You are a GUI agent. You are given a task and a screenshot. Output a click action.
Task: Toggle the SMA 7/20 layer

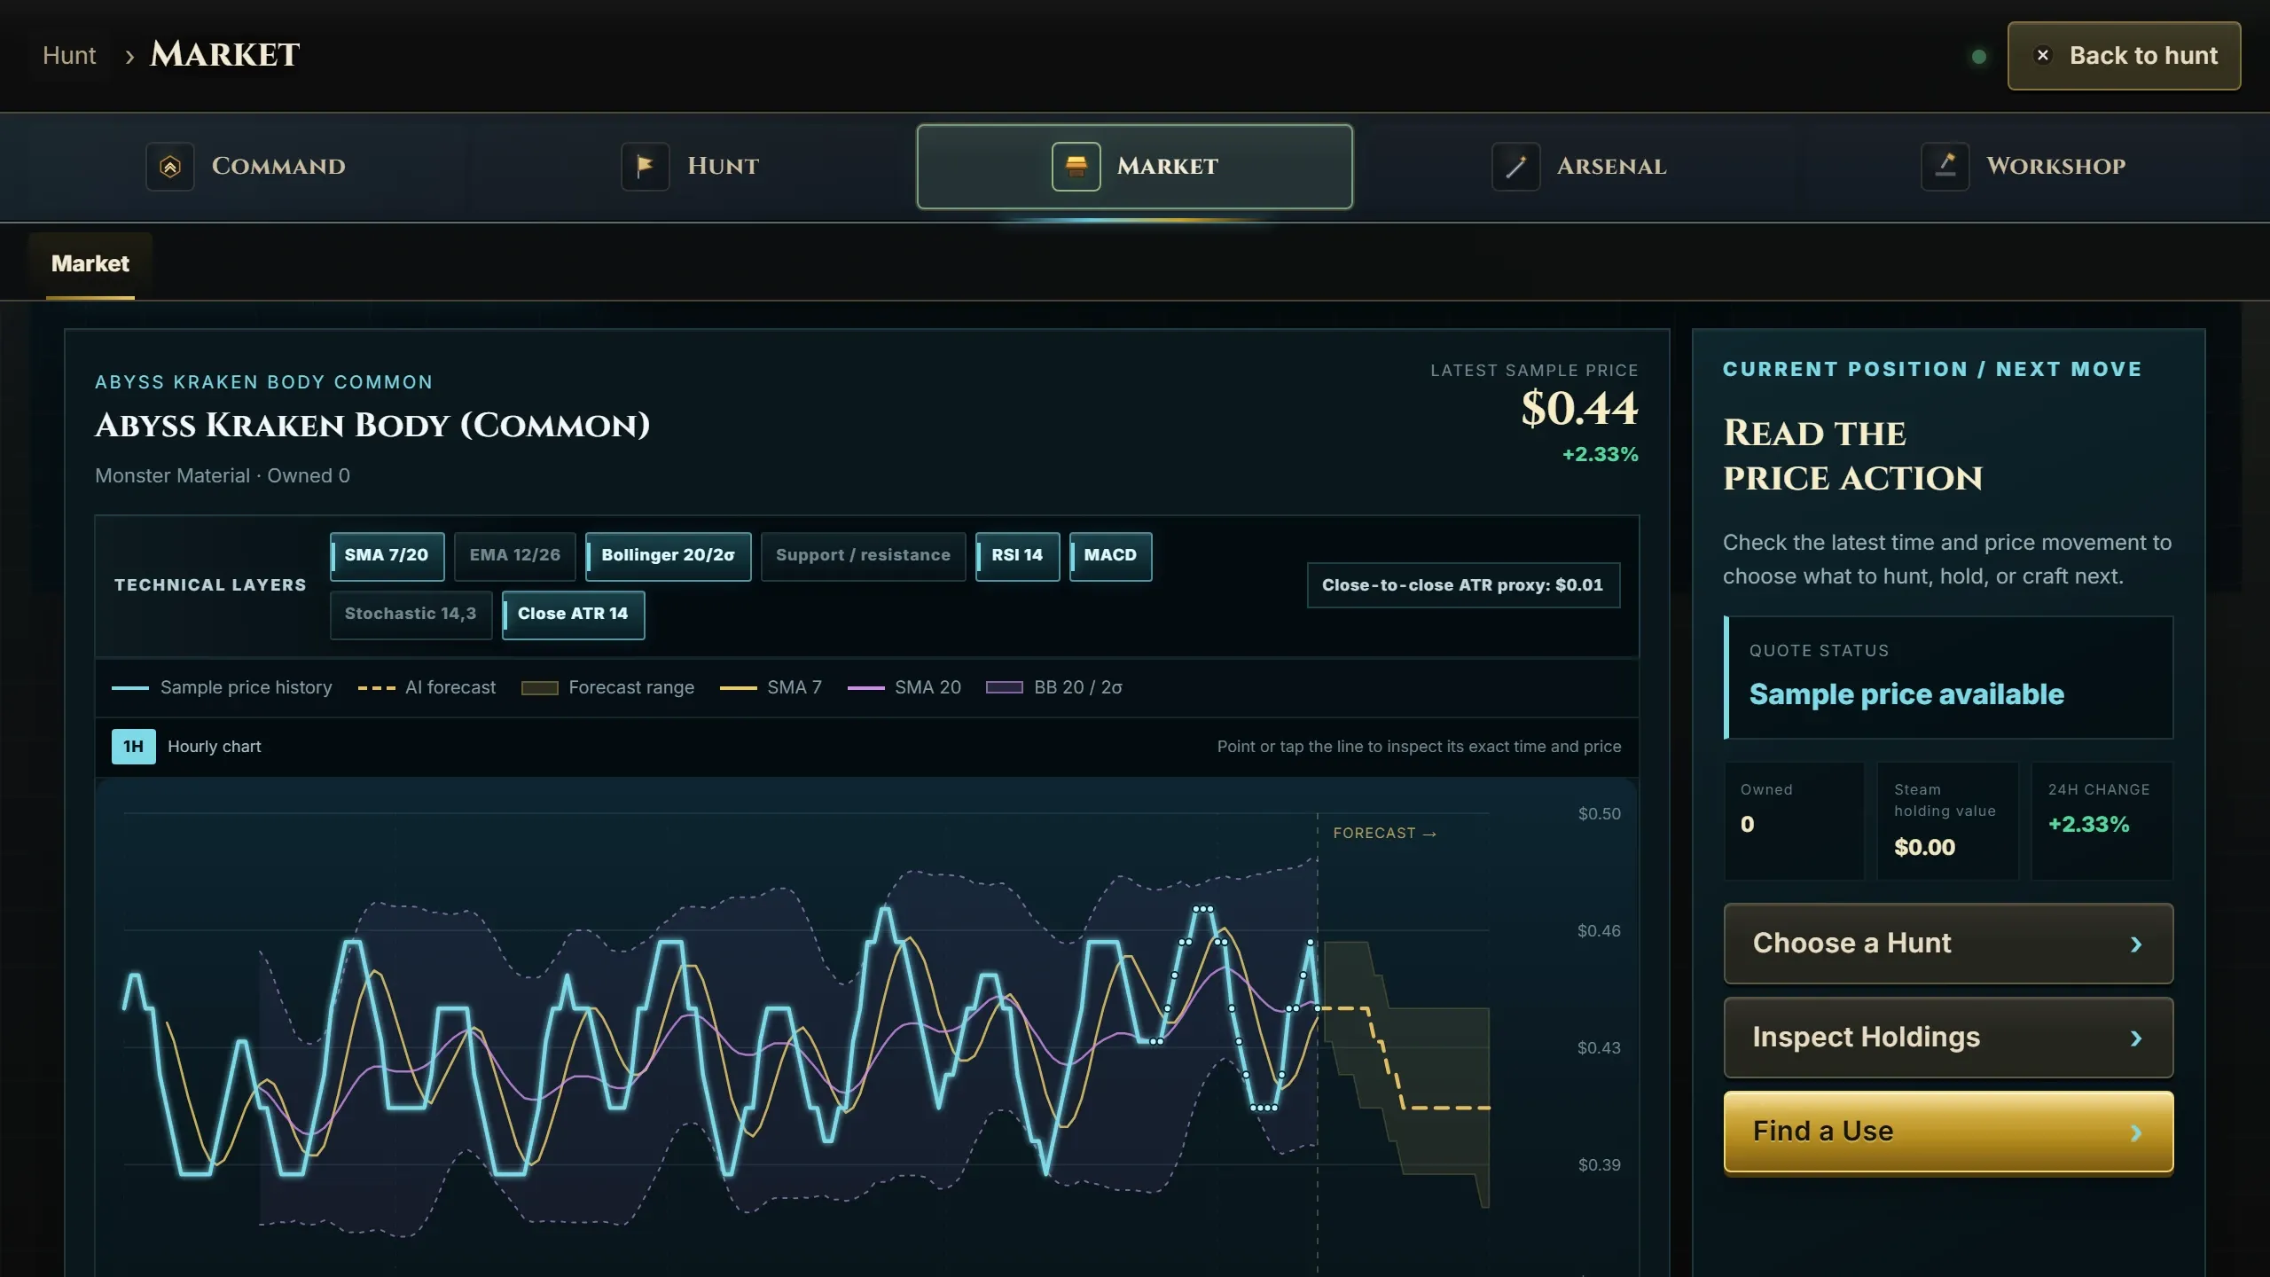pyautogui.click(x=386, y=556)
